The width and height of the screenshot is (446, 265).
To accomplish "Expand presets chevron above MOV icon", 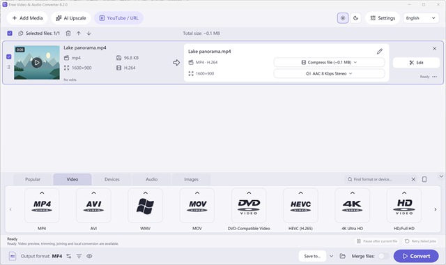I will tap(197, 192).
